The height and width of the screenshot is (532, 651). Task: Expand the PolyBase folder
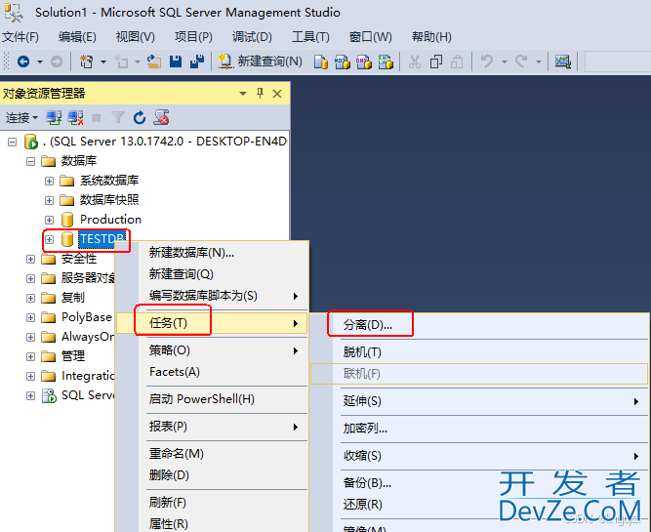tap(30, 317)
